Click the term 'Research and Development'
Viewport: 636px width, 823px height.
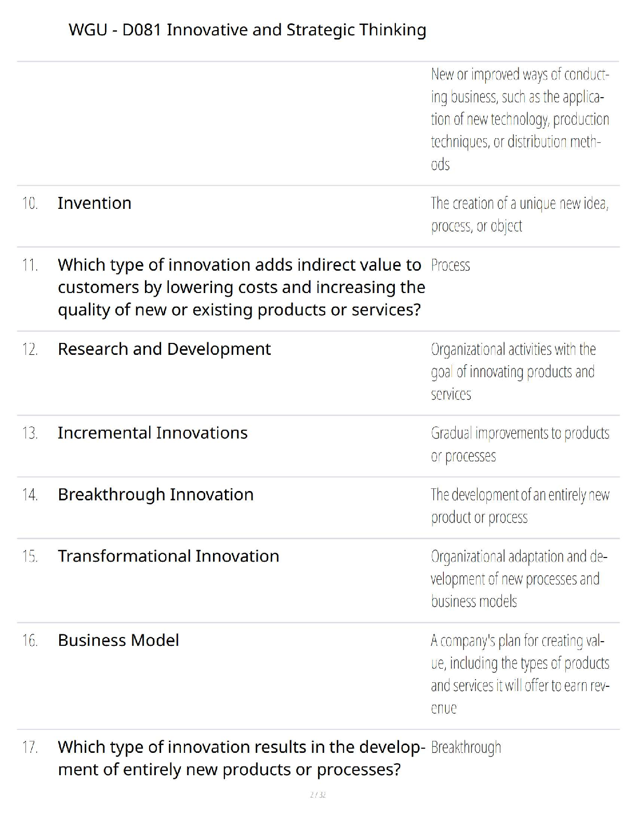pos(164,349)
